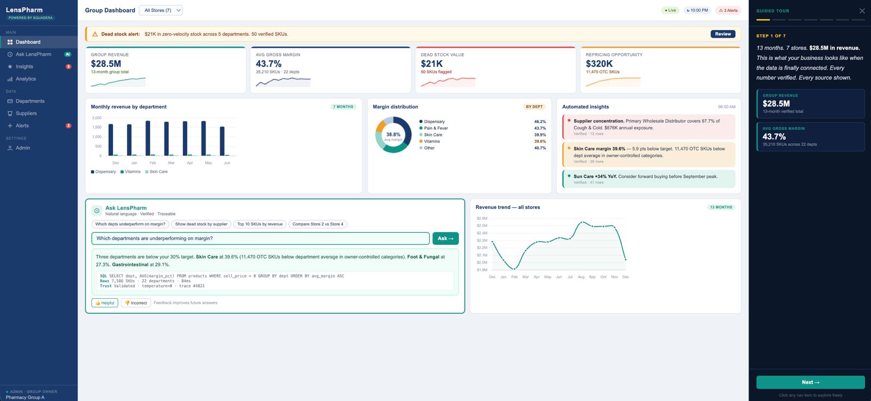Click the Departments icon in sidebar

pyautogui.click(x=10, y=101)
